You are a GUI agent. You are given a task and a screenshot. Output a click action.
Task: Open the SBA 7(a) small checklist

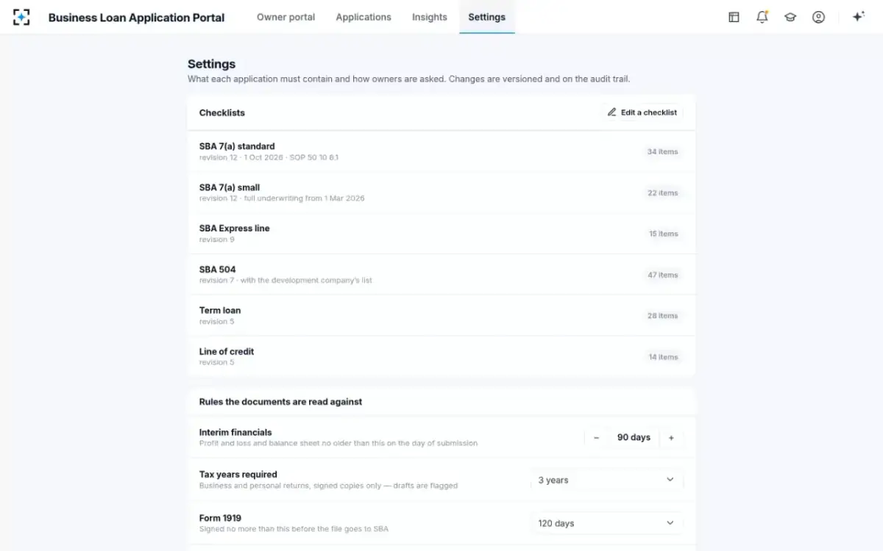click(x=441, y=192)
